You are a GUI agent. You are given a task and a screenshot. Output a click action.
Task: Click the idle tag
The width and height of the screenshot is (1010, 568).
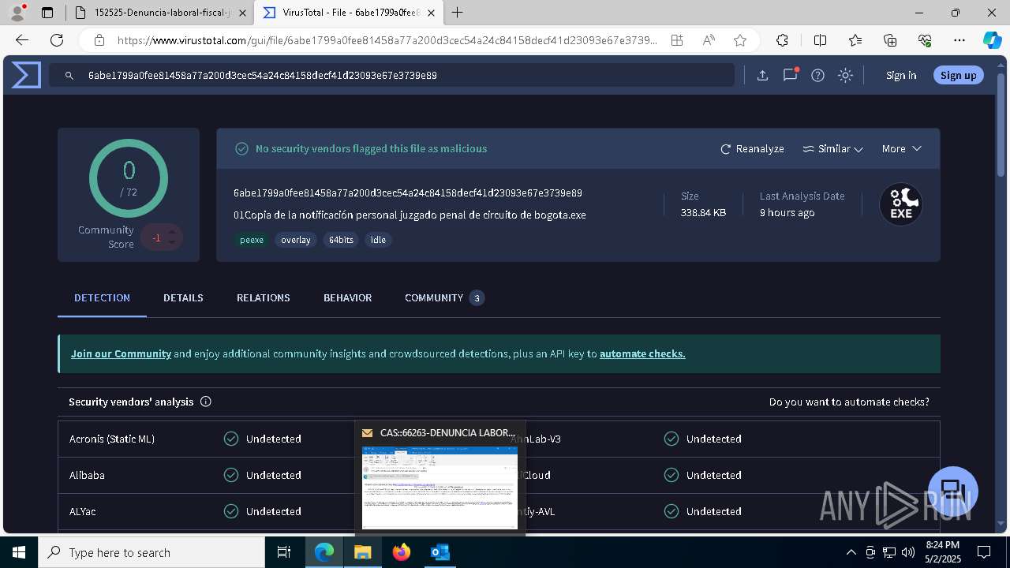[379, 240]
